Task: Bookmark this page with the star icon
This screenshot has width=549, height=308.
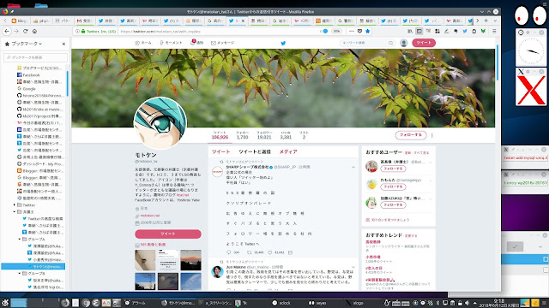Action: [367, 31]
